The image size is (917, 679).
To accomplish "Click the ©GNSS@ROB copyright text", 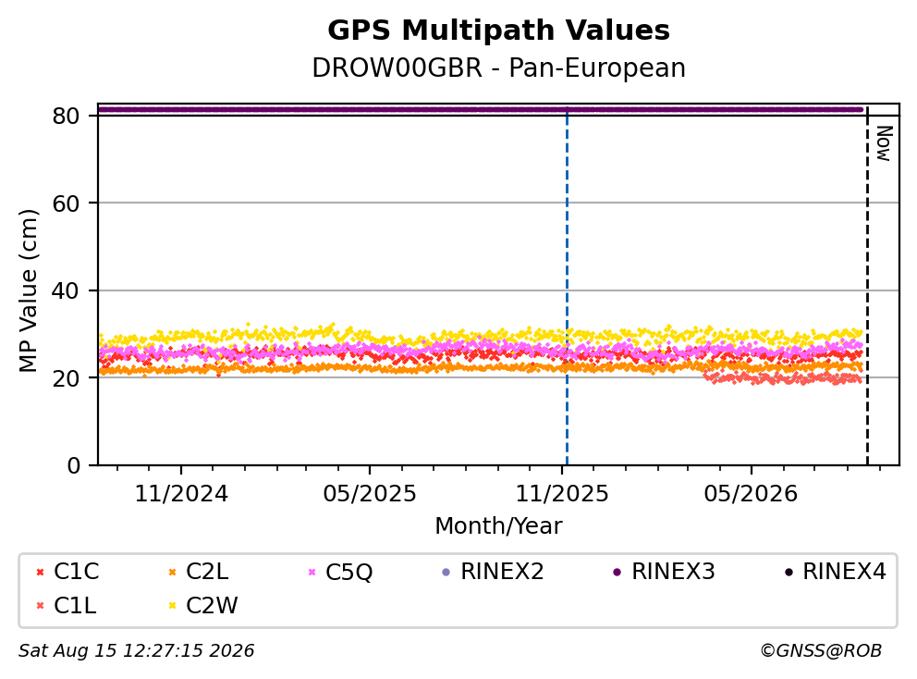I will click(x=821, y=651).
